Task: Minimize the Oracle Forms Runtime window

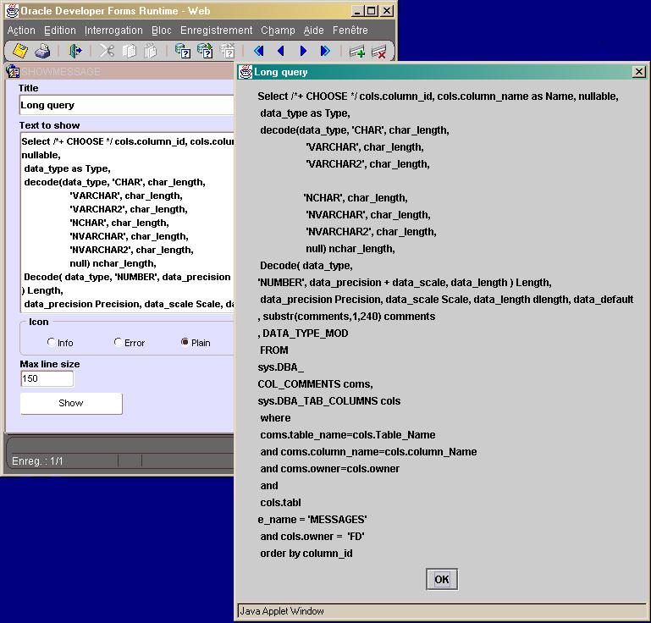Action: [x=357, y=11]
